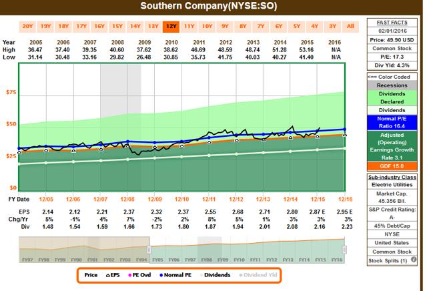
Task: Click Stock Splits (1) entry
Action: [x=388, y=261]
